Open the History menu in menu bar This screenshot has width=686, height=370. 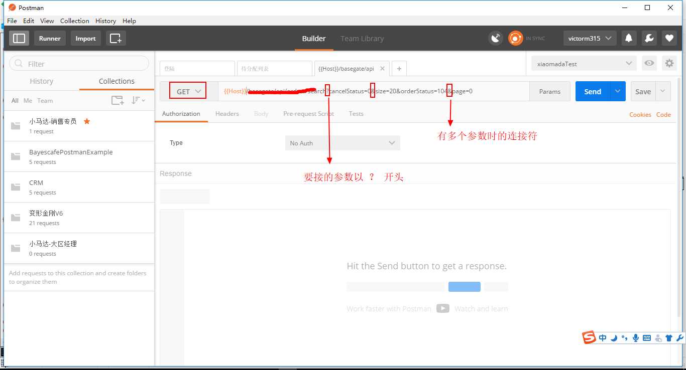coord(105,21)
